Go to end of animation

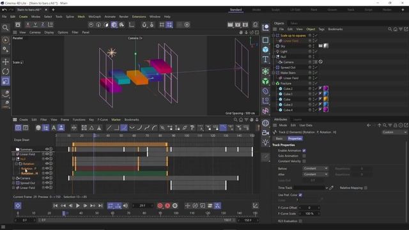pyautogui.click(x=100, y=206)
